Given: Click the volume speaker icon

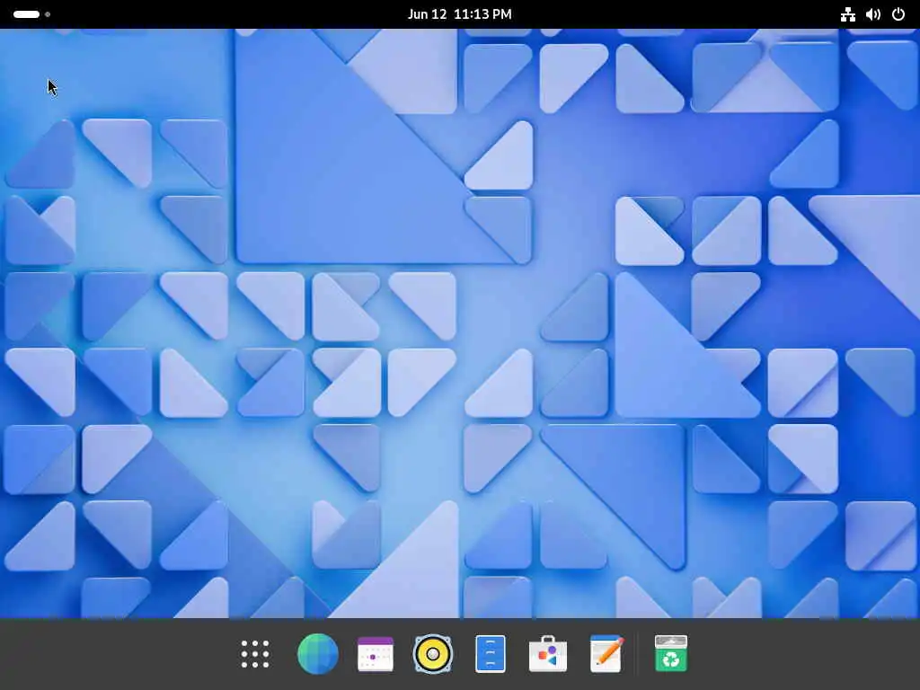Looking at the screenshot, I should (x=873, y=14).
